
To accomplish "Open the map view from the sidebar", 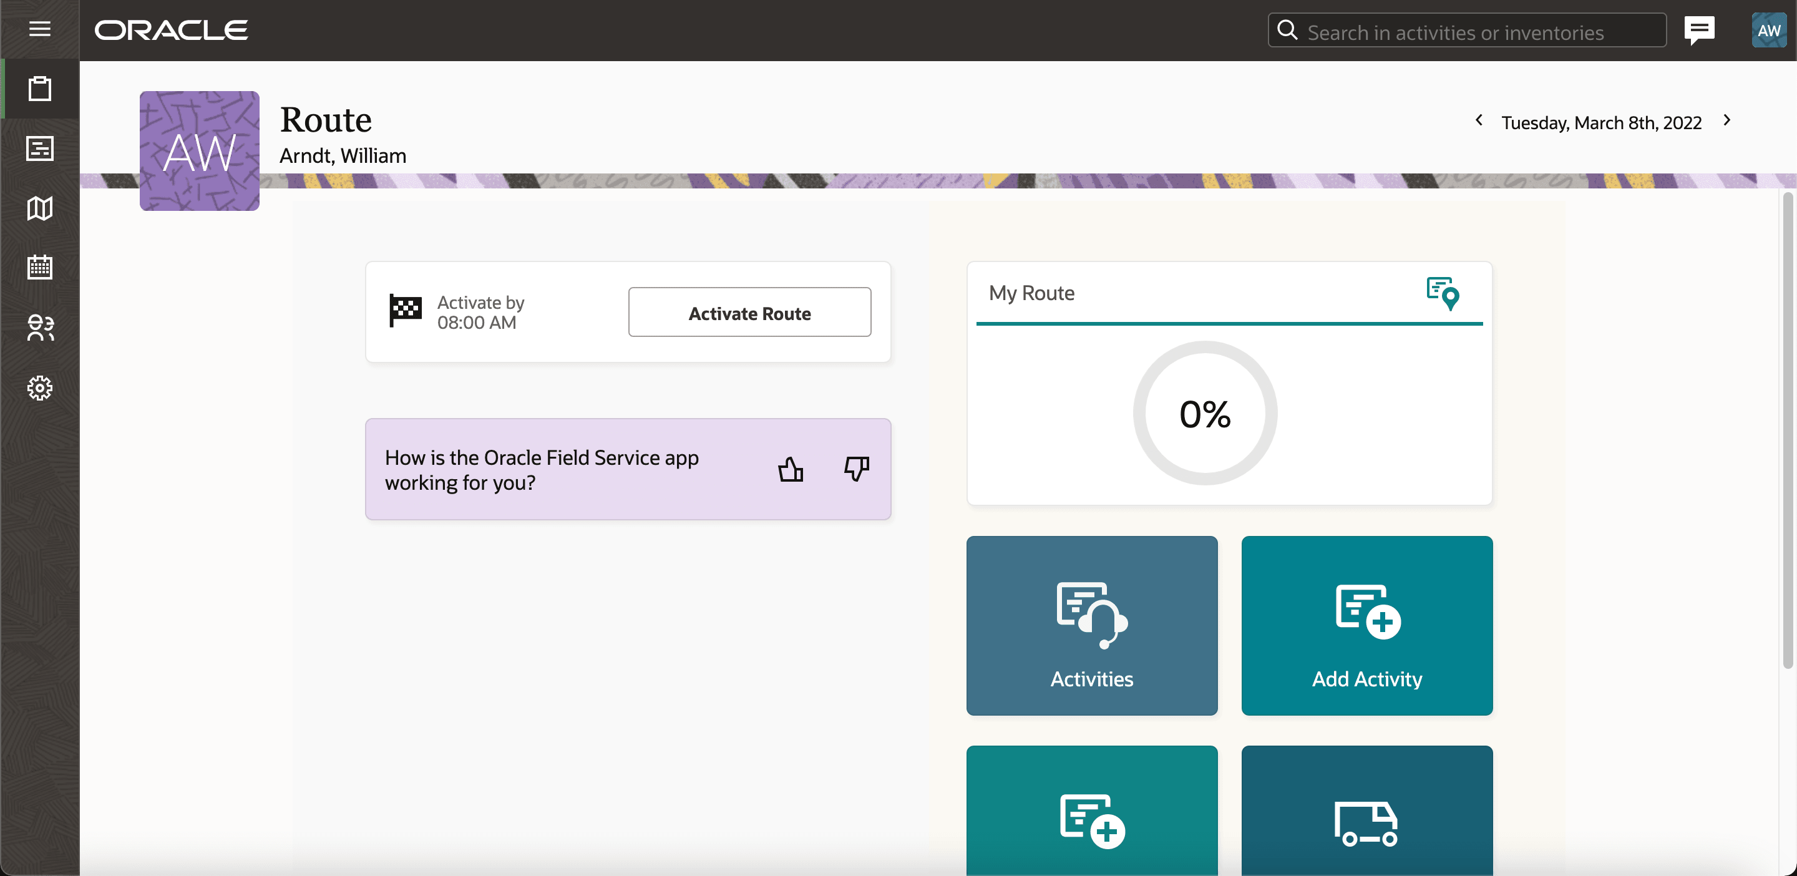I will (x=40, y=208).
